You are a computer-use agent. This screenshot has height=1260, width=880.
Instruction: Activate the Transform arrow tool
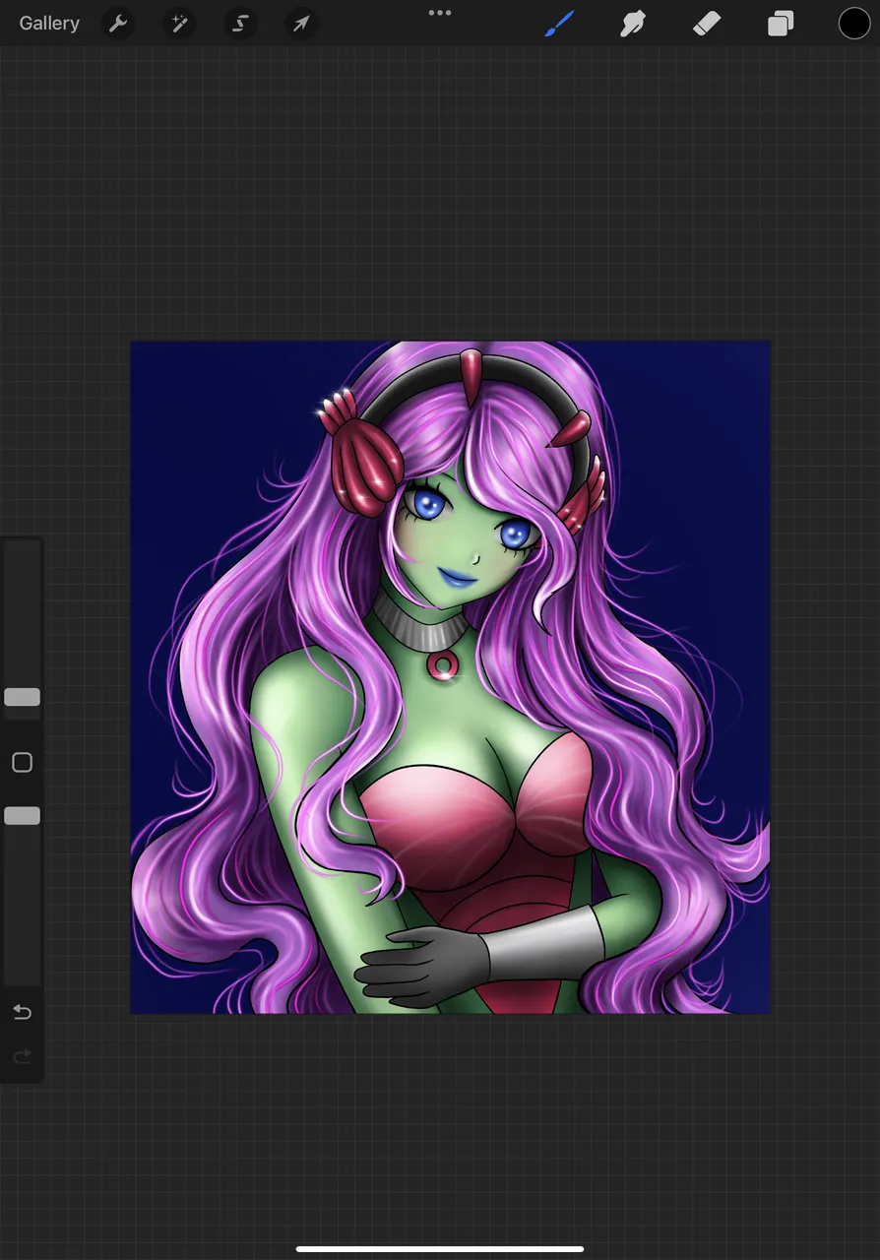tap(301, 24)
